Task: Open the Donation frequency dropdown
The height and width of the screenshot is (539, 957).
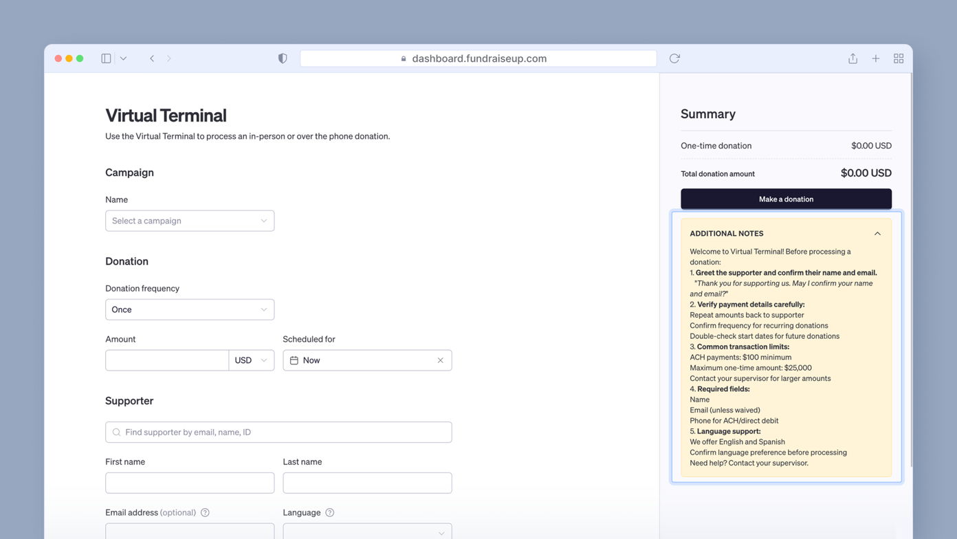Action: (190, 309)
